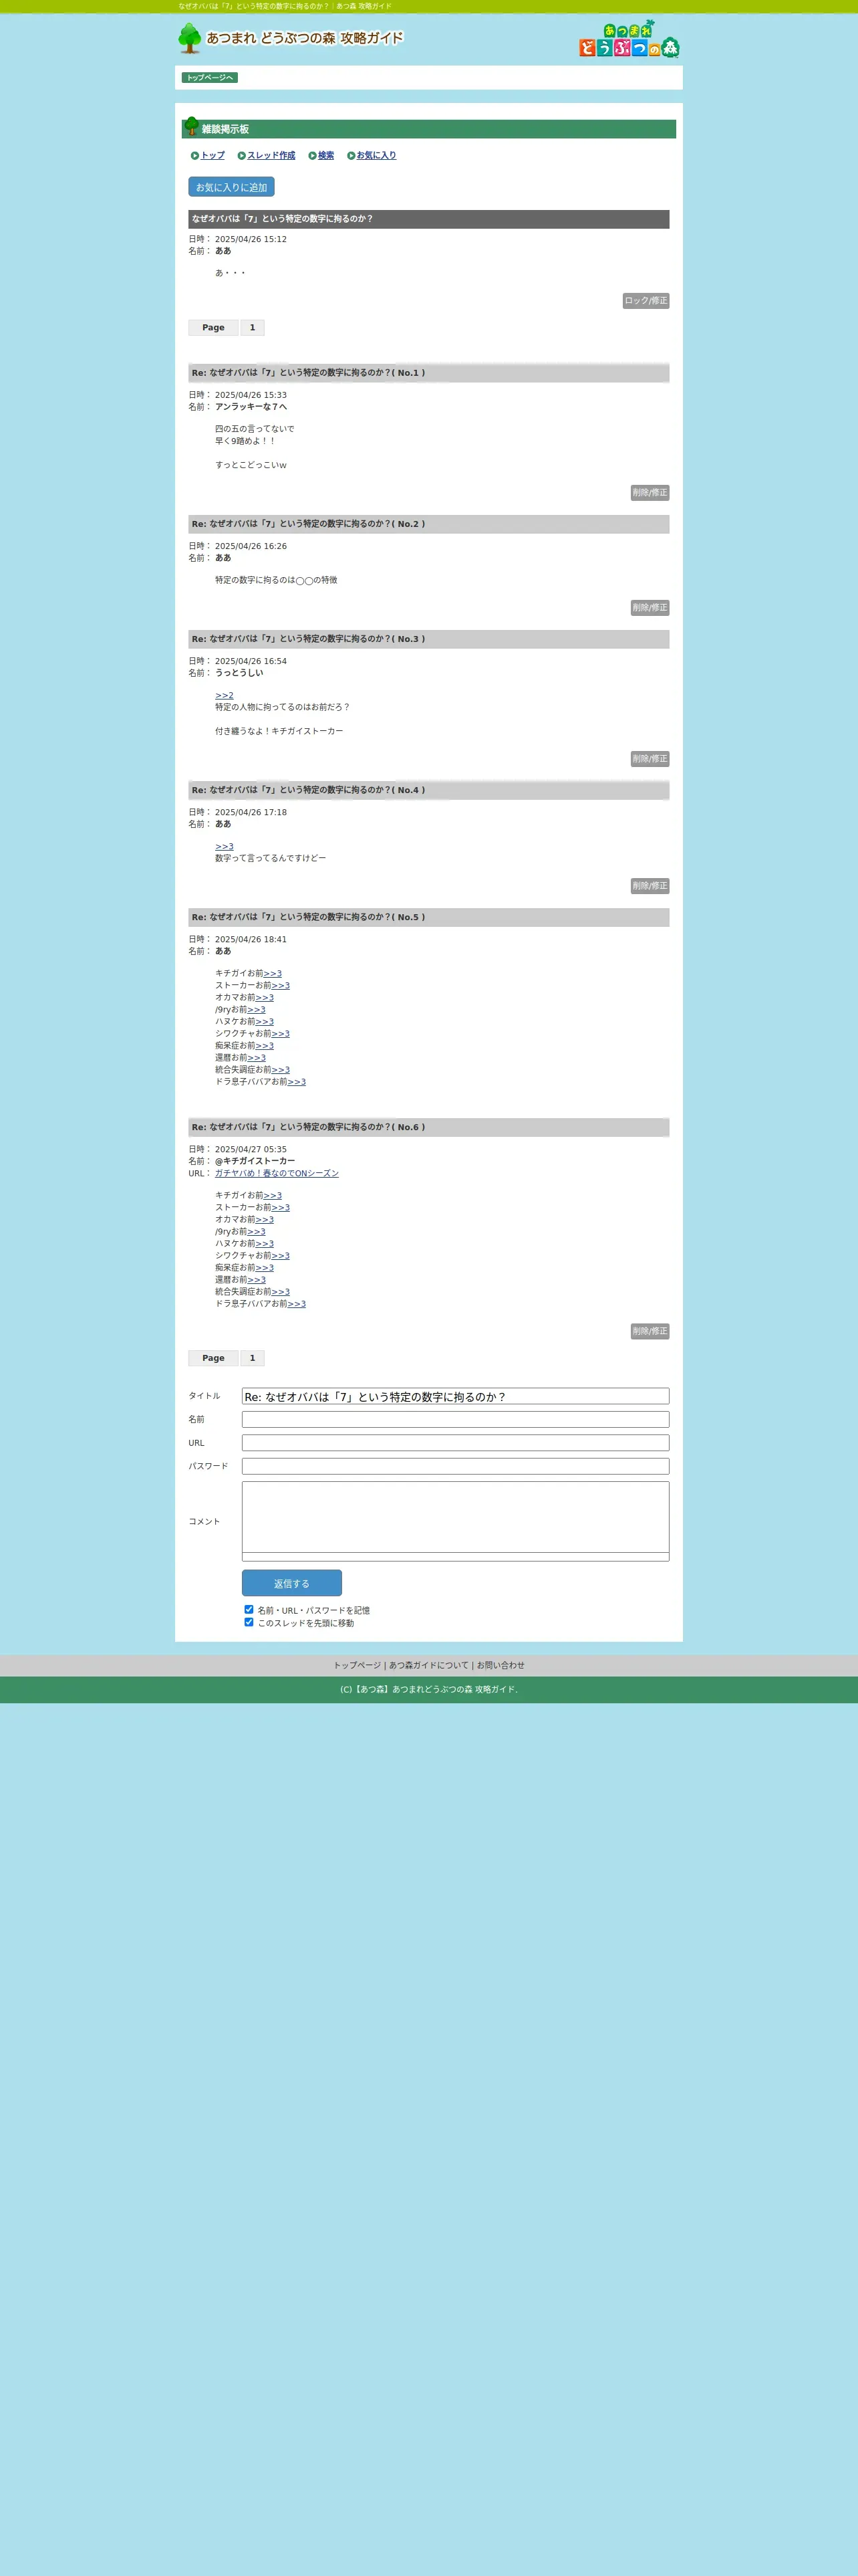Open footer あつ森ガイドについて link

[x=428, y=1666]
